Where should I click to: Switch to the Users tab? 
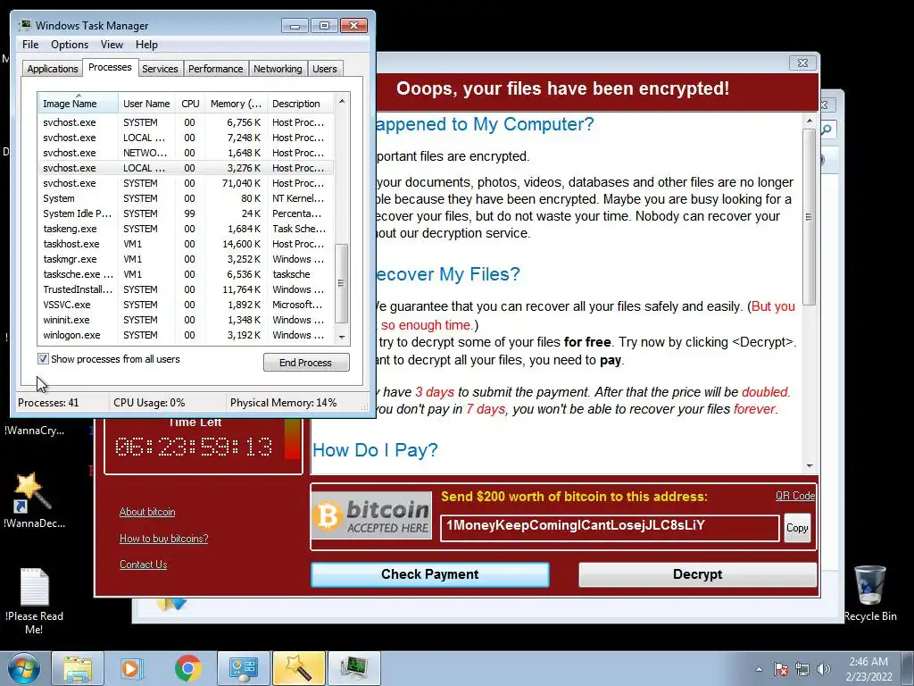(325, 68)
